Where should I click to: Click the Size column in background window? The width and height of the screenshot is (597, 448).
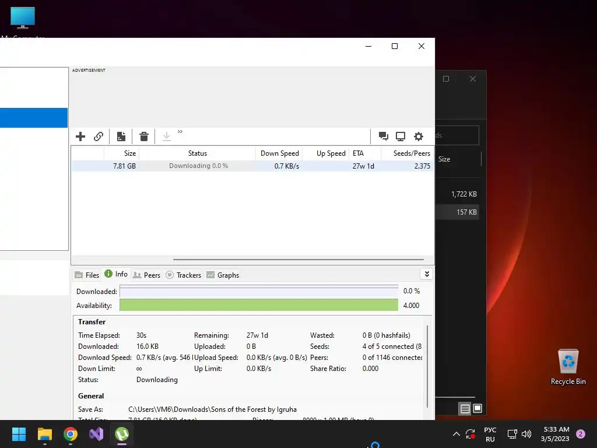(x=444, y=159)
